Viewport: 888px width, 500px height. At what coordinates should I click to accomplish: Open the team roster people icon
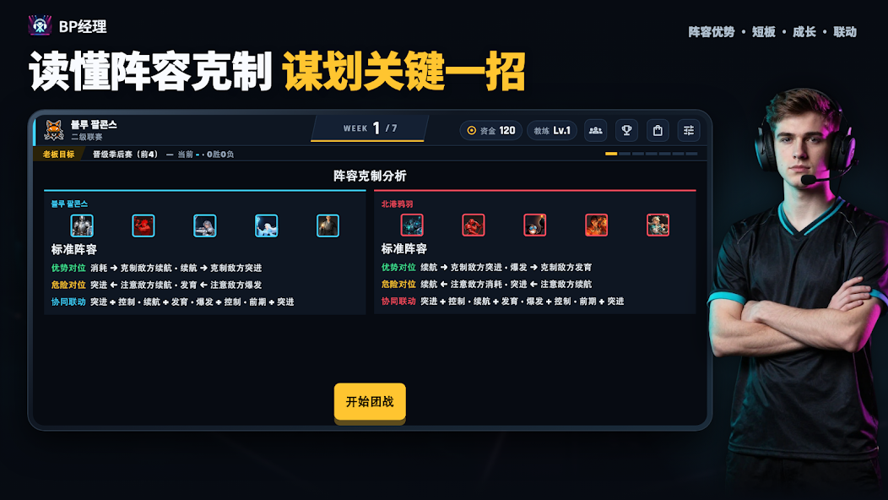(595, 130)
